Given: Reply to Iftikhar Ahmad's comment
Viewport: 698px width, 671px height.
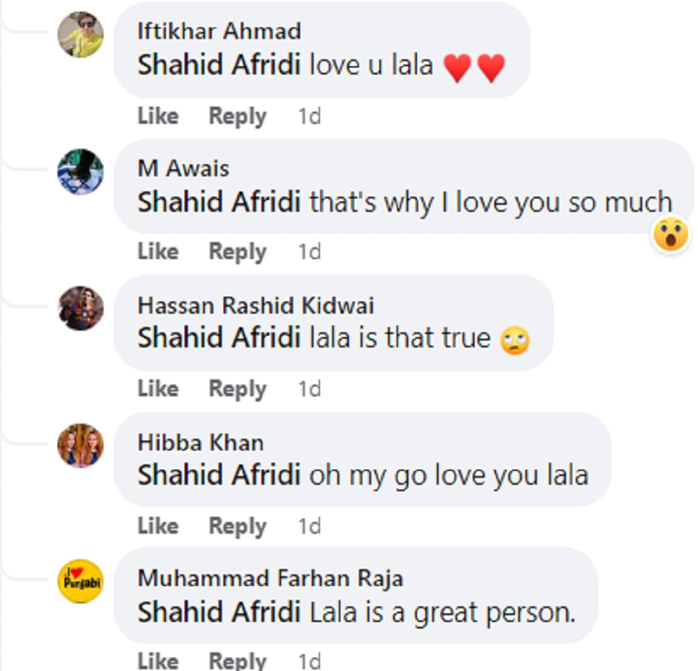Looking at the screenshot, I should coord(237,116).
